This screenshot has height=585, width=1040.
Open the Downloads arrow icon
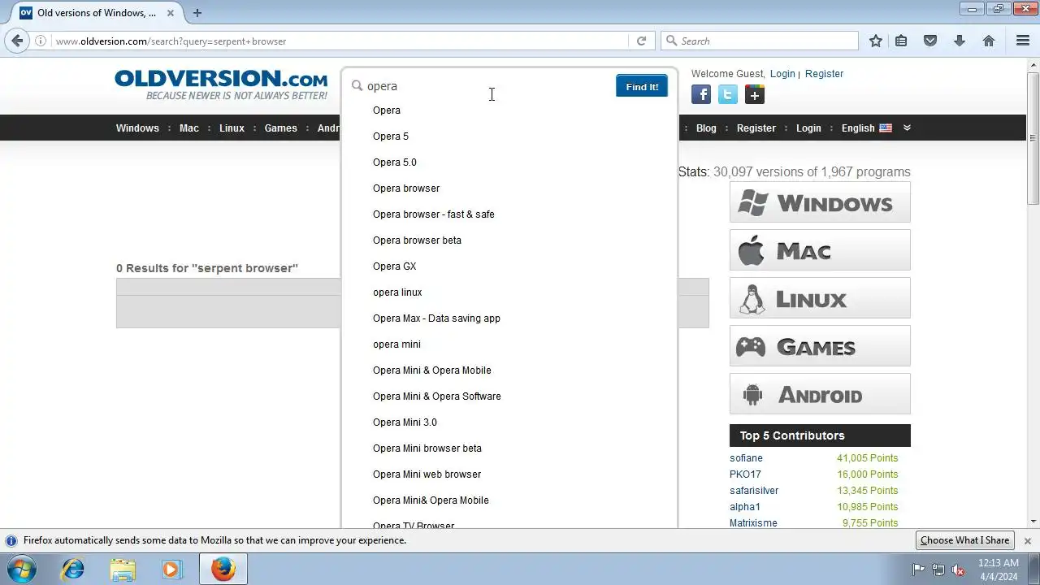click(x=960, y=41)
